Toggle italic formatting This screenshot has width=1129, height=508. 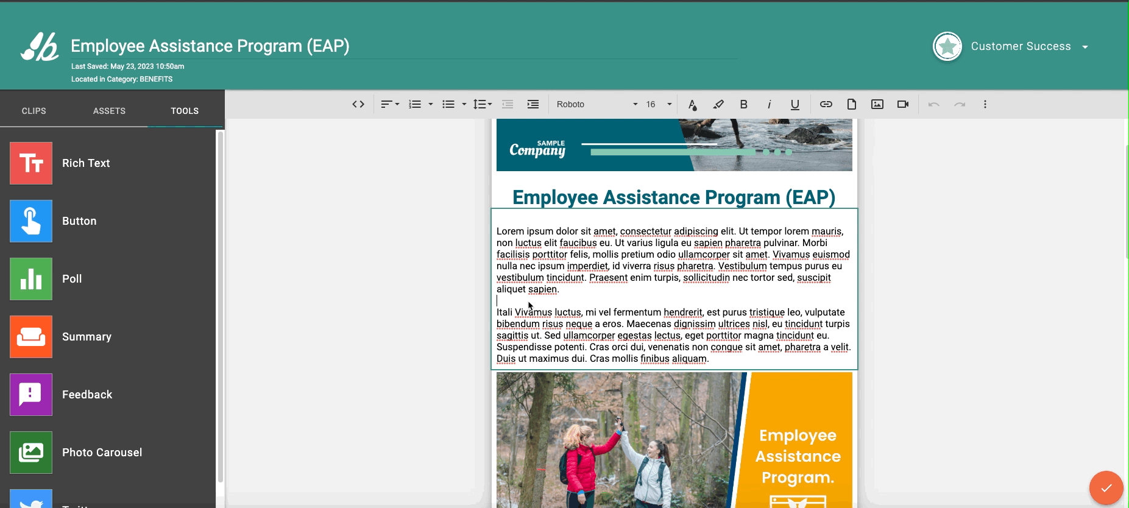pyautogui.click(x=770, y=104)
